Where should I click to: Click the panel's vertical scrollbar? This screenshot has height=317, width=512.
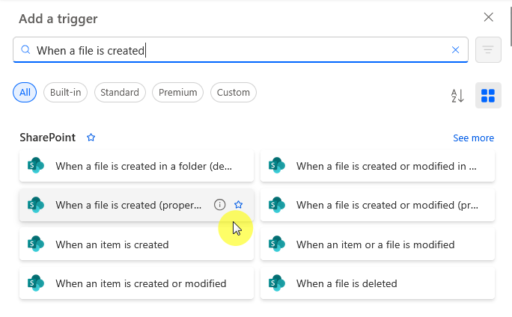coord(511,26)
